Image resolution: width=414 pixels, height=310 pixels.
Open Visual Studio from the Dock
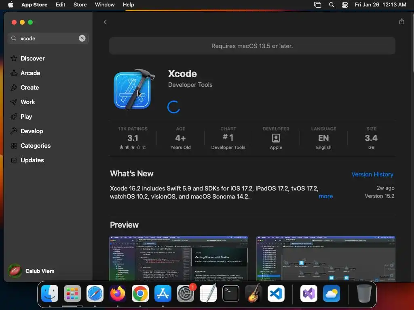click(309, 293)
